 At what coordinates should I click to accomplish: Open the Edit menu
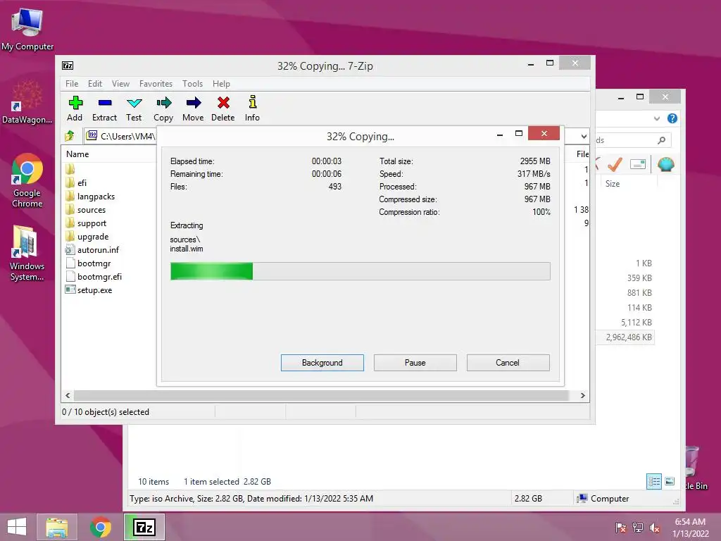[95, 84]
